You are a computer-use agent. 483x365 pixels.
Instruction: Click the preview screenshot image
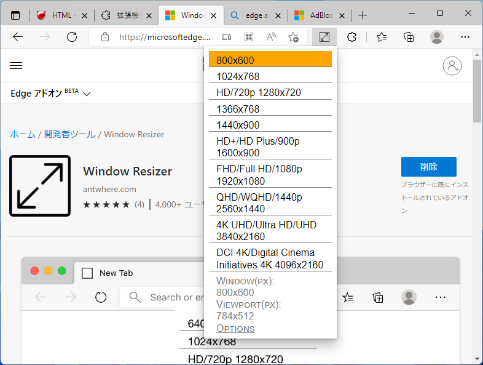tap(240, 310)
